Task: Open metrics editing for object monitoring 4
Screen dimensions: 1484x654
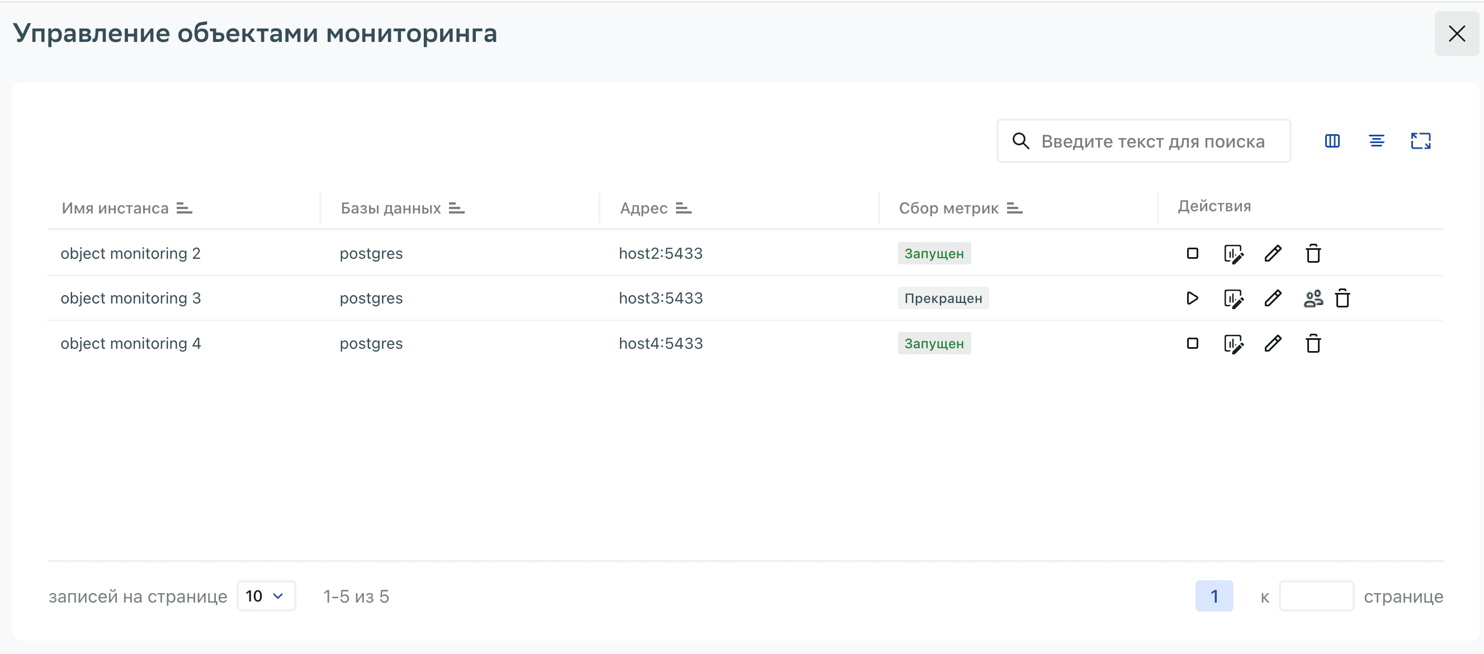Action: 1233,343
